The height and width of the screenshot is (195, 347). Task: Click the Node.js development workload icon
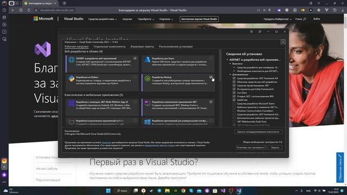[147, 79]
